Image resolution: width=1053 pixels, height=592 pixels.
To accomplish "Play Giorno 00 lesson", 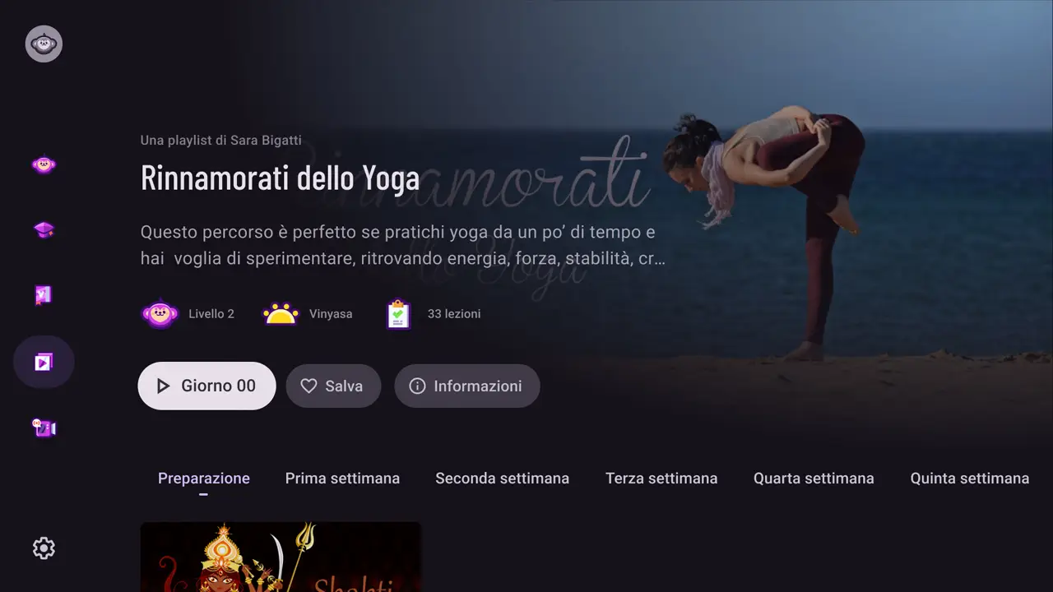I will coord(206,386).
